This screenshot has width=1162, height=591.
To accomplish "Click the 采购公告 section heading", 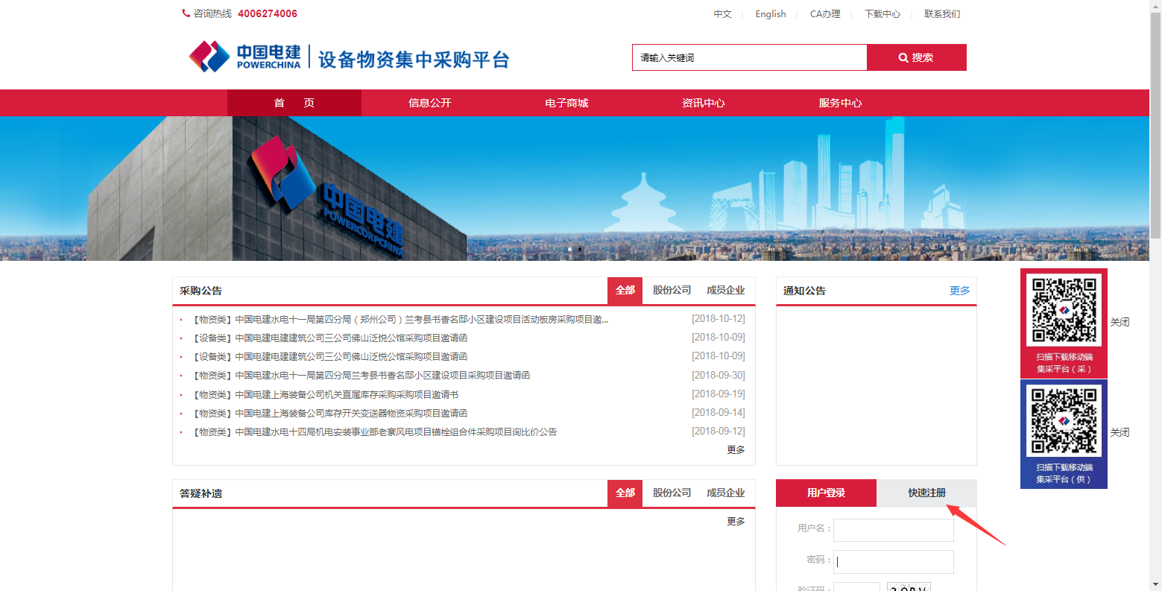I will click(x=200, y=291).
